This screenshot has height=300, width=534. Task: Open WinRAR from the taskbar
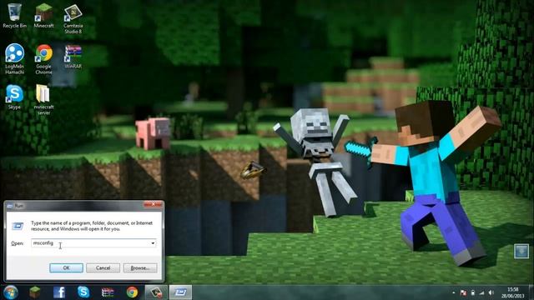coord(108,292)
